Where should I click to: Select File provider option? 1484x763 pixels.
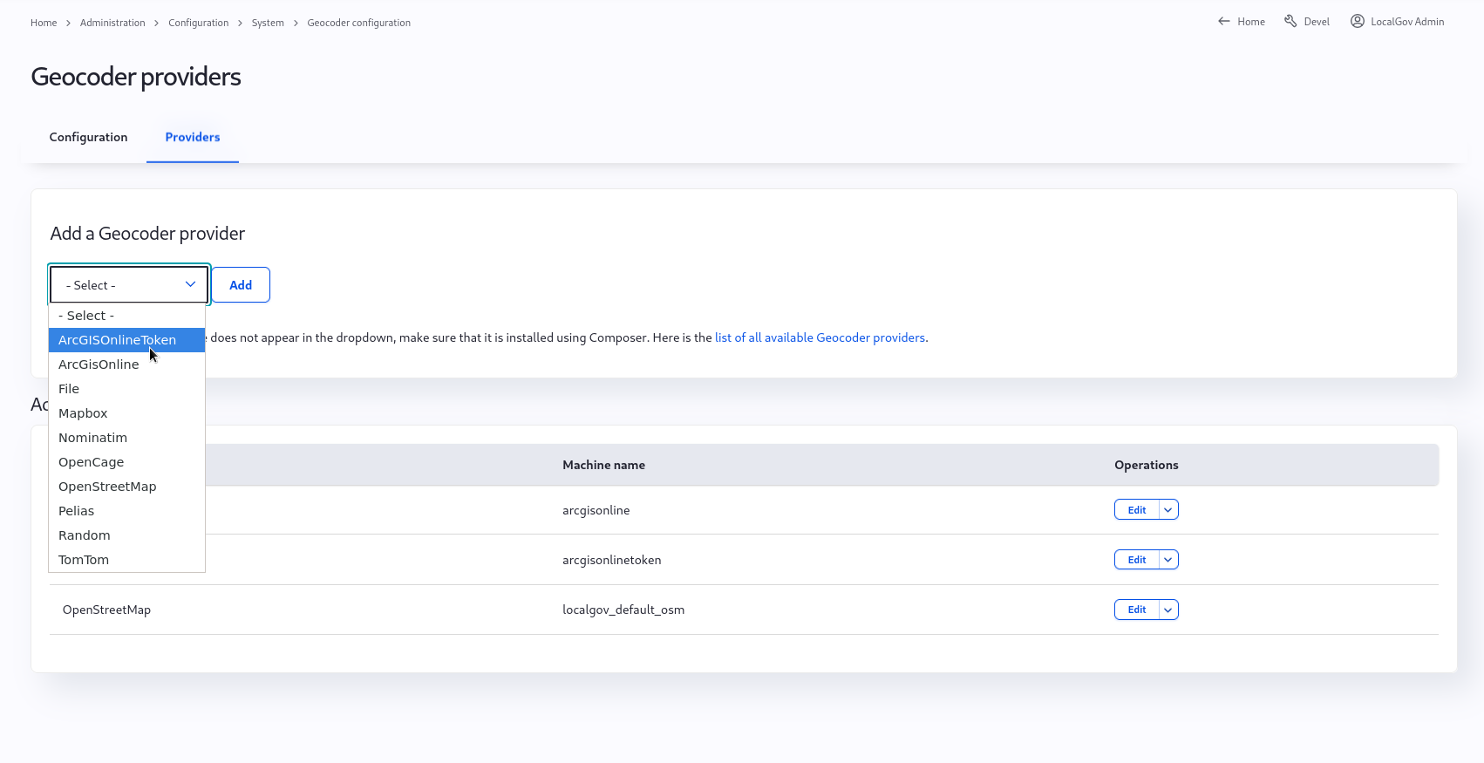tap(126, 389)
